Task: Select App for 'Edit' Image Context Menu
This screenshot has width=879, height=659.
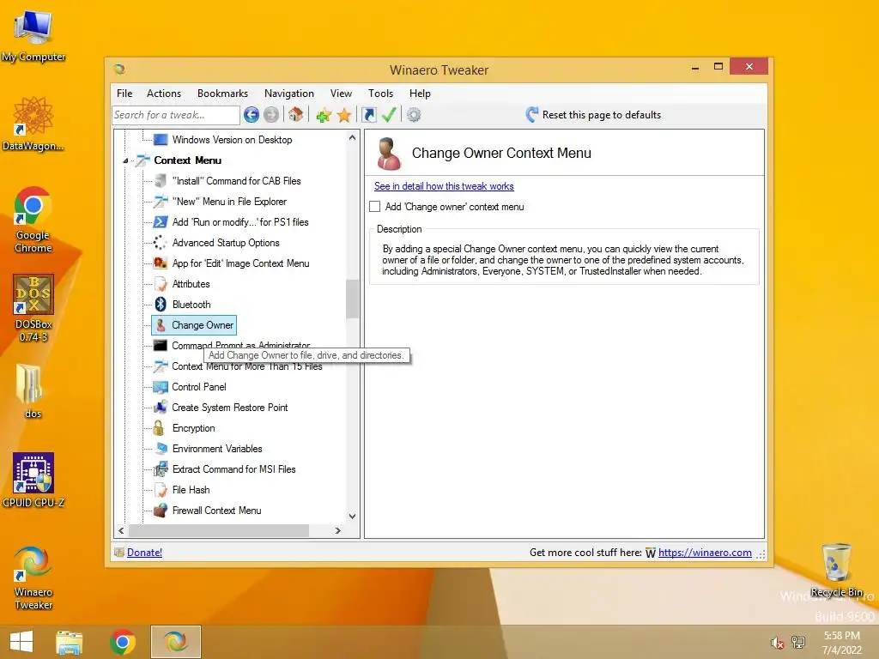Action: coord(240,263)
